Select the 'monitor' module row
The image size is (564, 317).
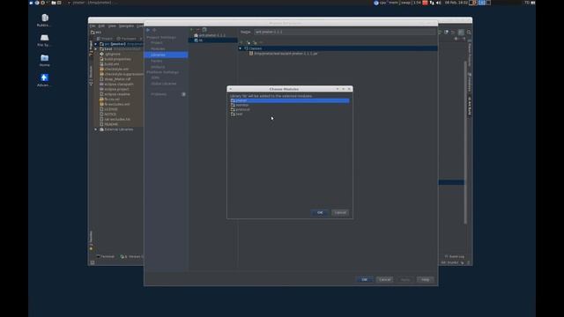[290, 105]
